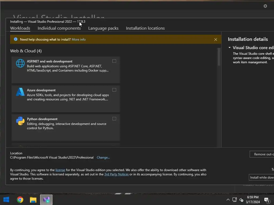The height and width of the screenshot is (205, 274).
Task: Click the blue info icon in banner
Action: point(16,39)
